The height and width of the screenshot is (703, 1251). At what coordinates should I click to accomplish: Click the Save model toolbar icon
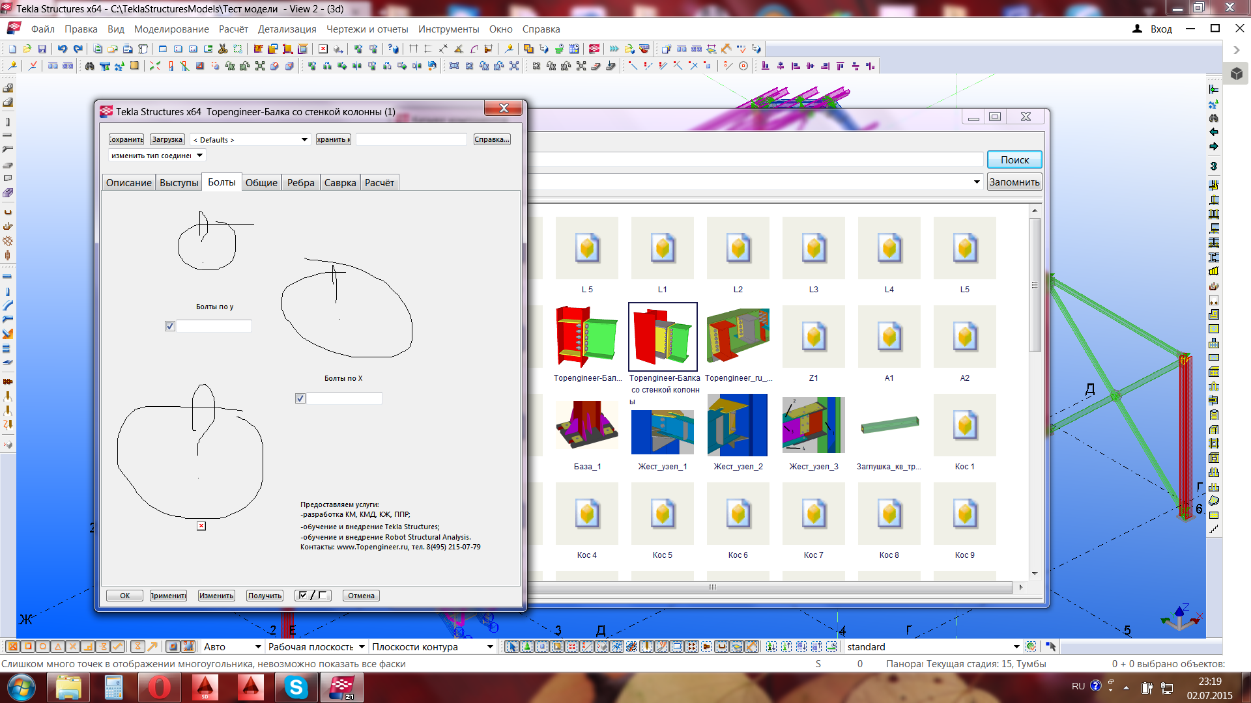pyautogui.click(x=42, y=49)
